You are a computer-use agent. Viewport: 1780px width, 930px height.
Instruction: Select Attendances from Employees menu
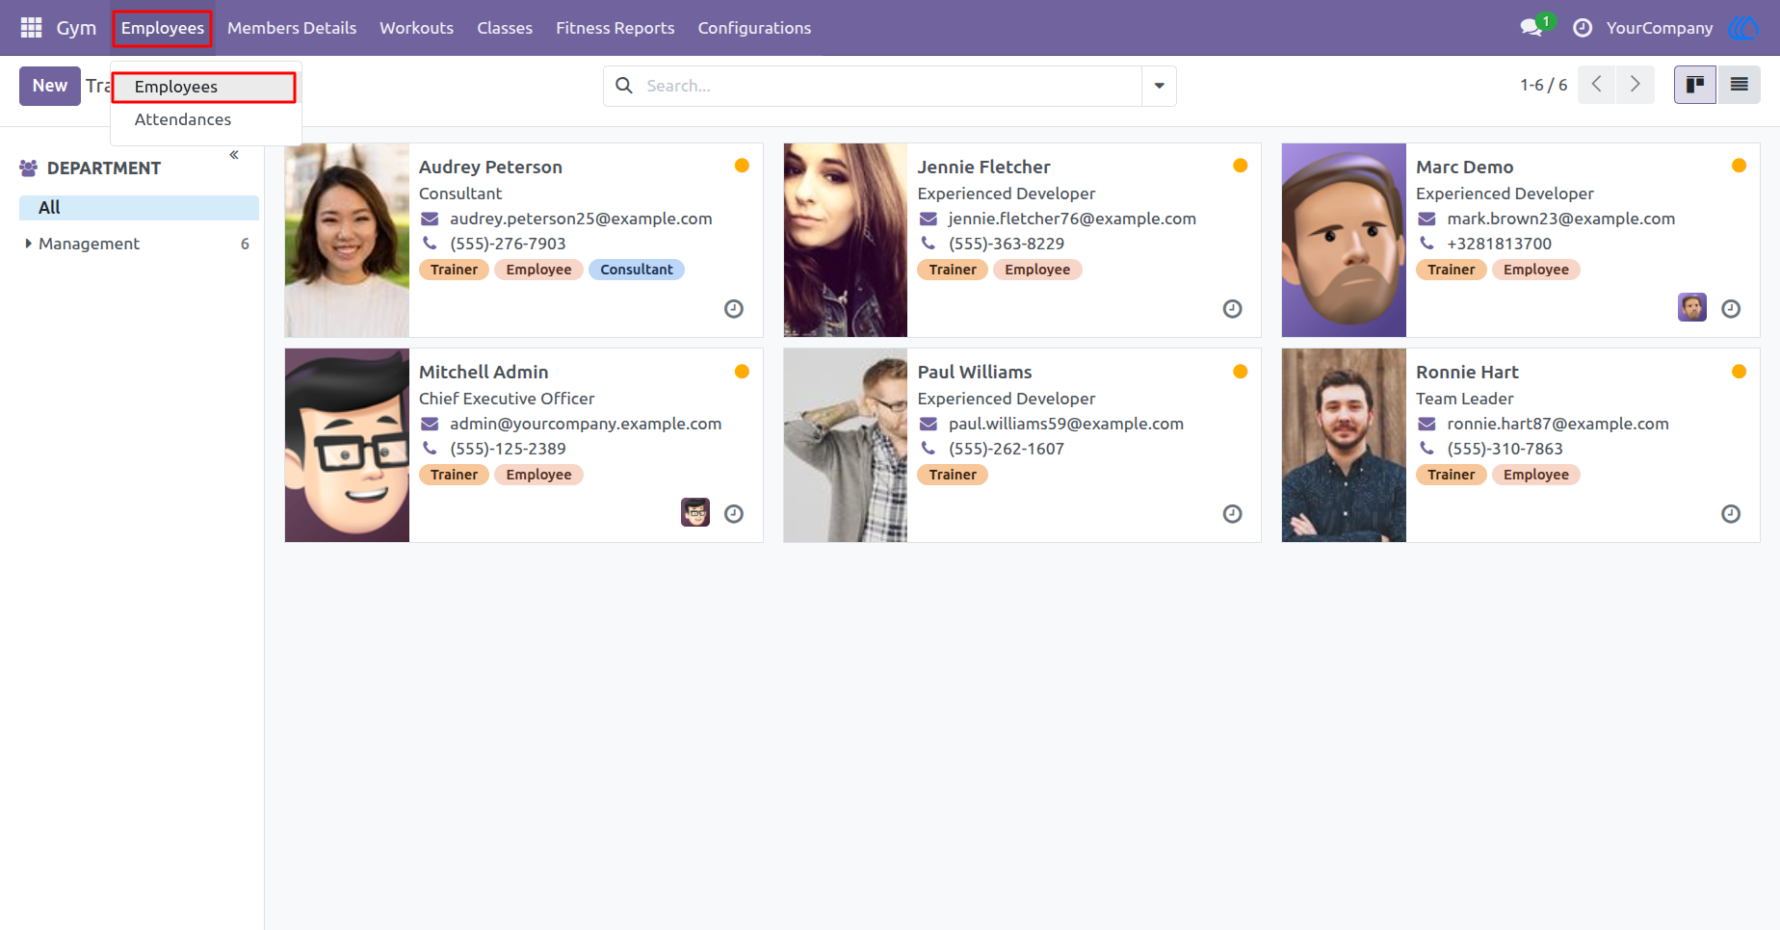[183, 119]
